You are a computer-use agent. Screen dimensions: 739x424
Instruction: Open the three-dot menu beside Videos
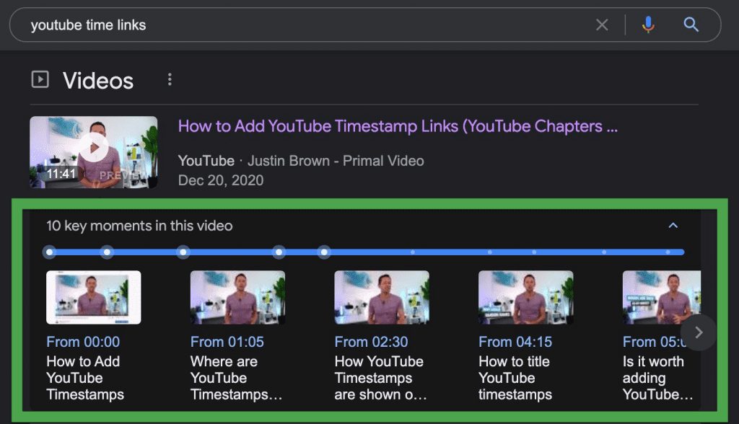170,79
